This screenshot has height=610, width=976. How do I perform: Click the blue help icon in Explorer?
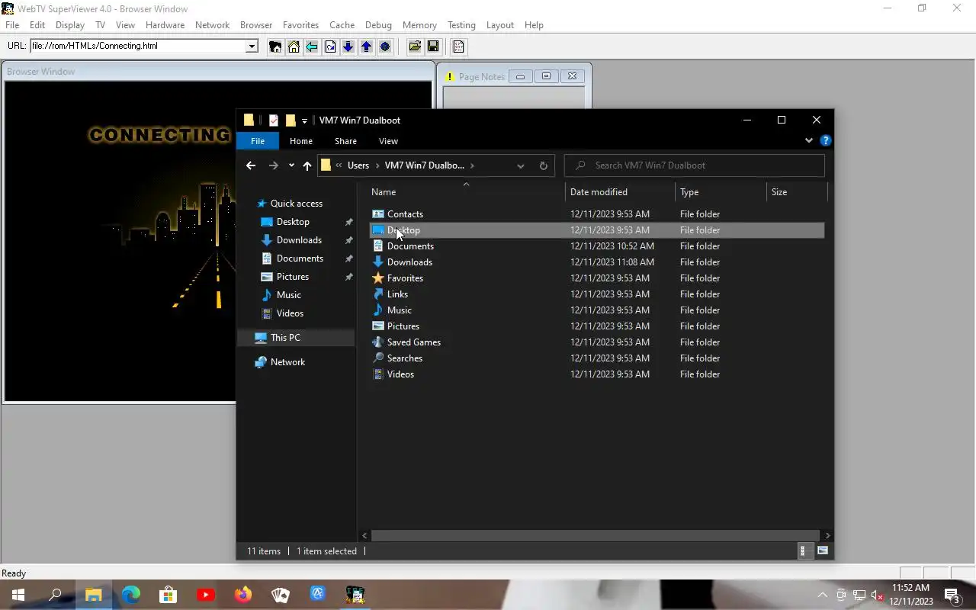point(825,140)
